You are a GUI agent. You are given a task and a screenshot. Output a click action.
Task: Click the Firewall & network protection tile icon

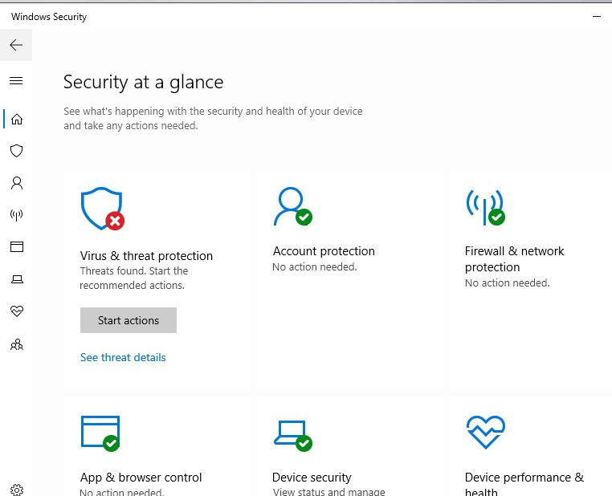tap(485, 207)
